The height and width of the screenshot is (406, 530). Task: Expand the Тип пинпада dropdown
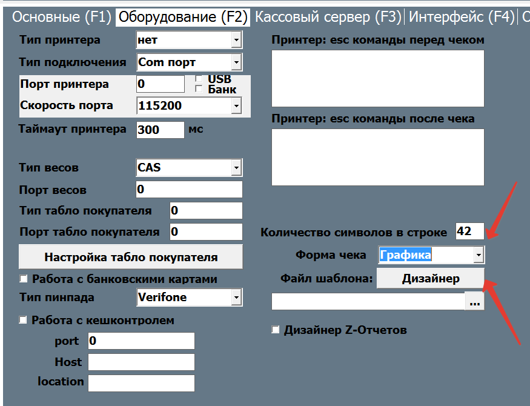[236, 298]
